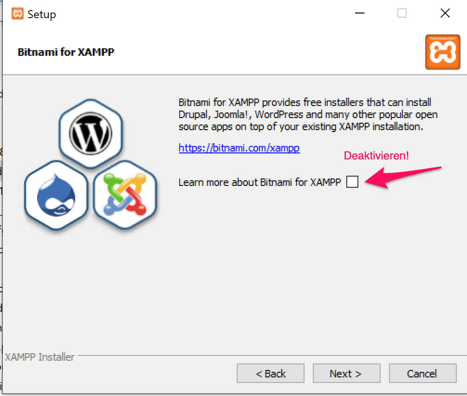Minimize the Setup window

[360, 13]
